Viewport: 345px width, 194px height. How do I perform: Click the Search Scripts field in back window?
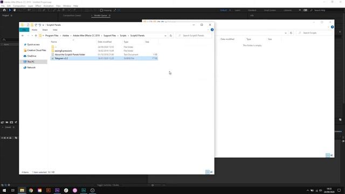(x=314, y=33)
